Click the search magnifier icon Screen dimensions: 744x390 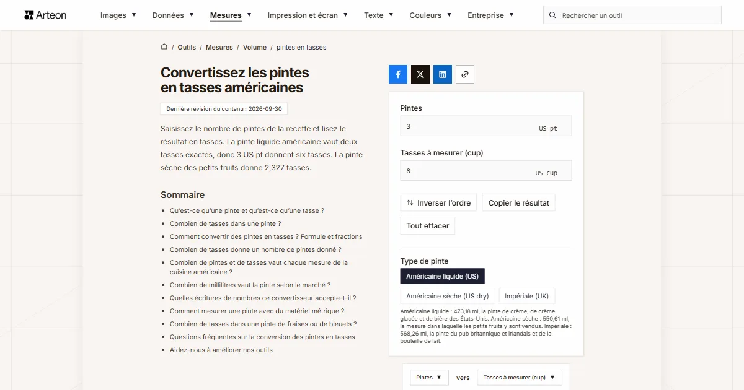pos(553,15)
